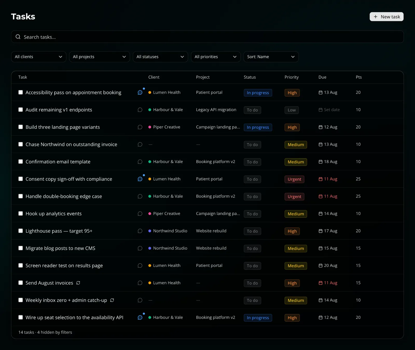
Task: Open the All projects filter dropdown
Action: click(99, 57)
